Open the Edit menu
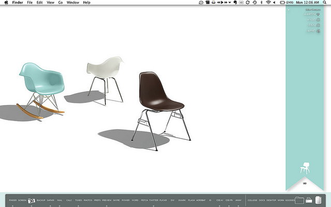The height and width of the screenshot is (207, 331). pyautogui.click(x=39, y=3)
